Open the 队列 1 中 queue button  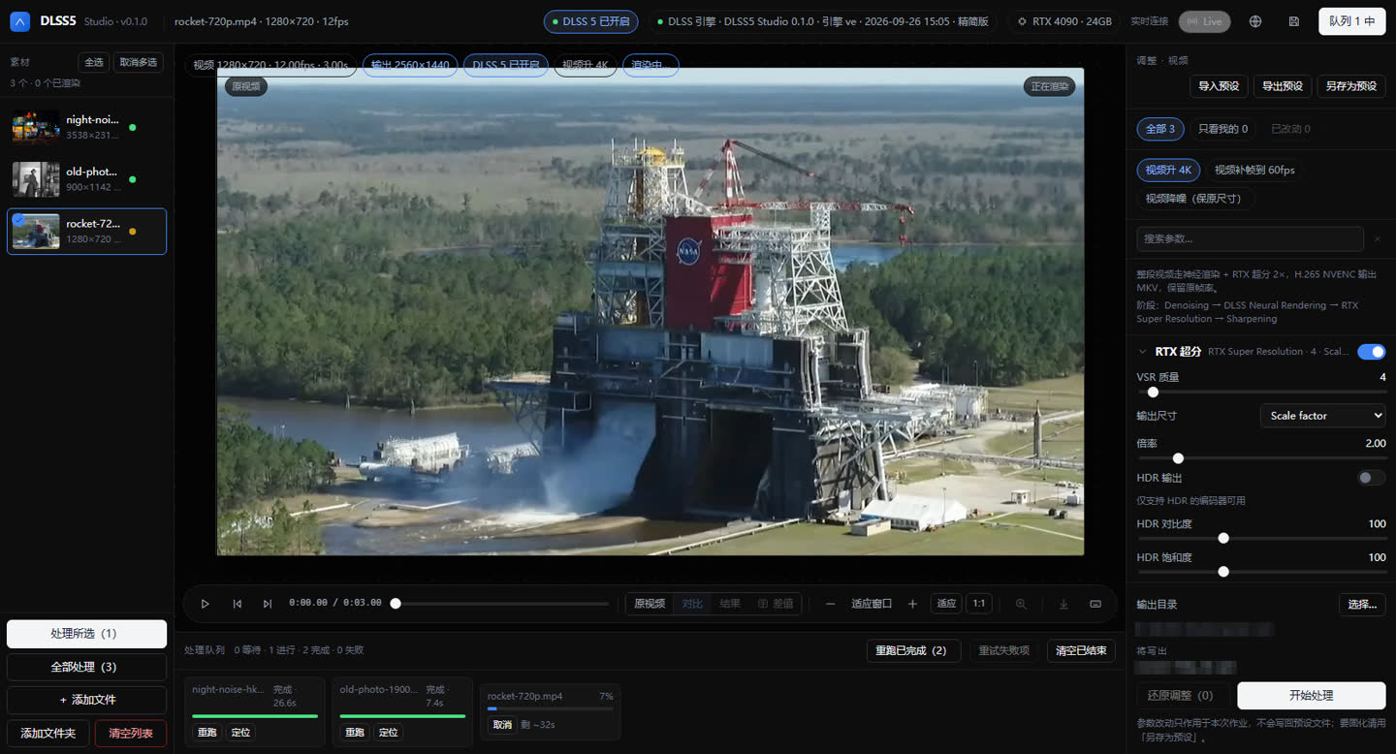[1352, 21]
